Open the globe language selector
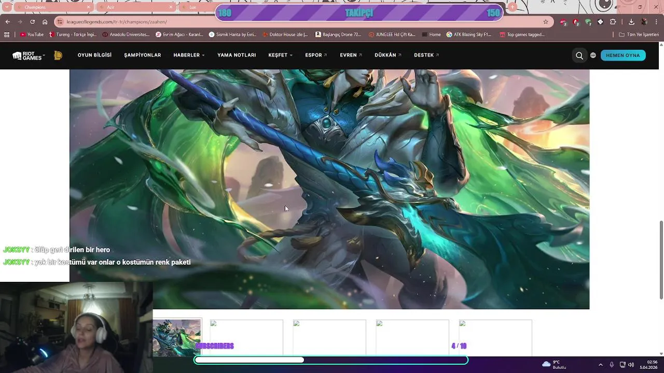 coord(593,55)
